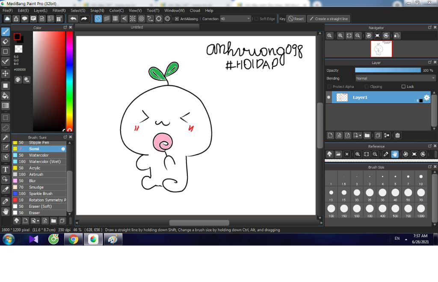Open the Snap(N) menu
This screenshot has width=438, height=282.
coord(97,10)
